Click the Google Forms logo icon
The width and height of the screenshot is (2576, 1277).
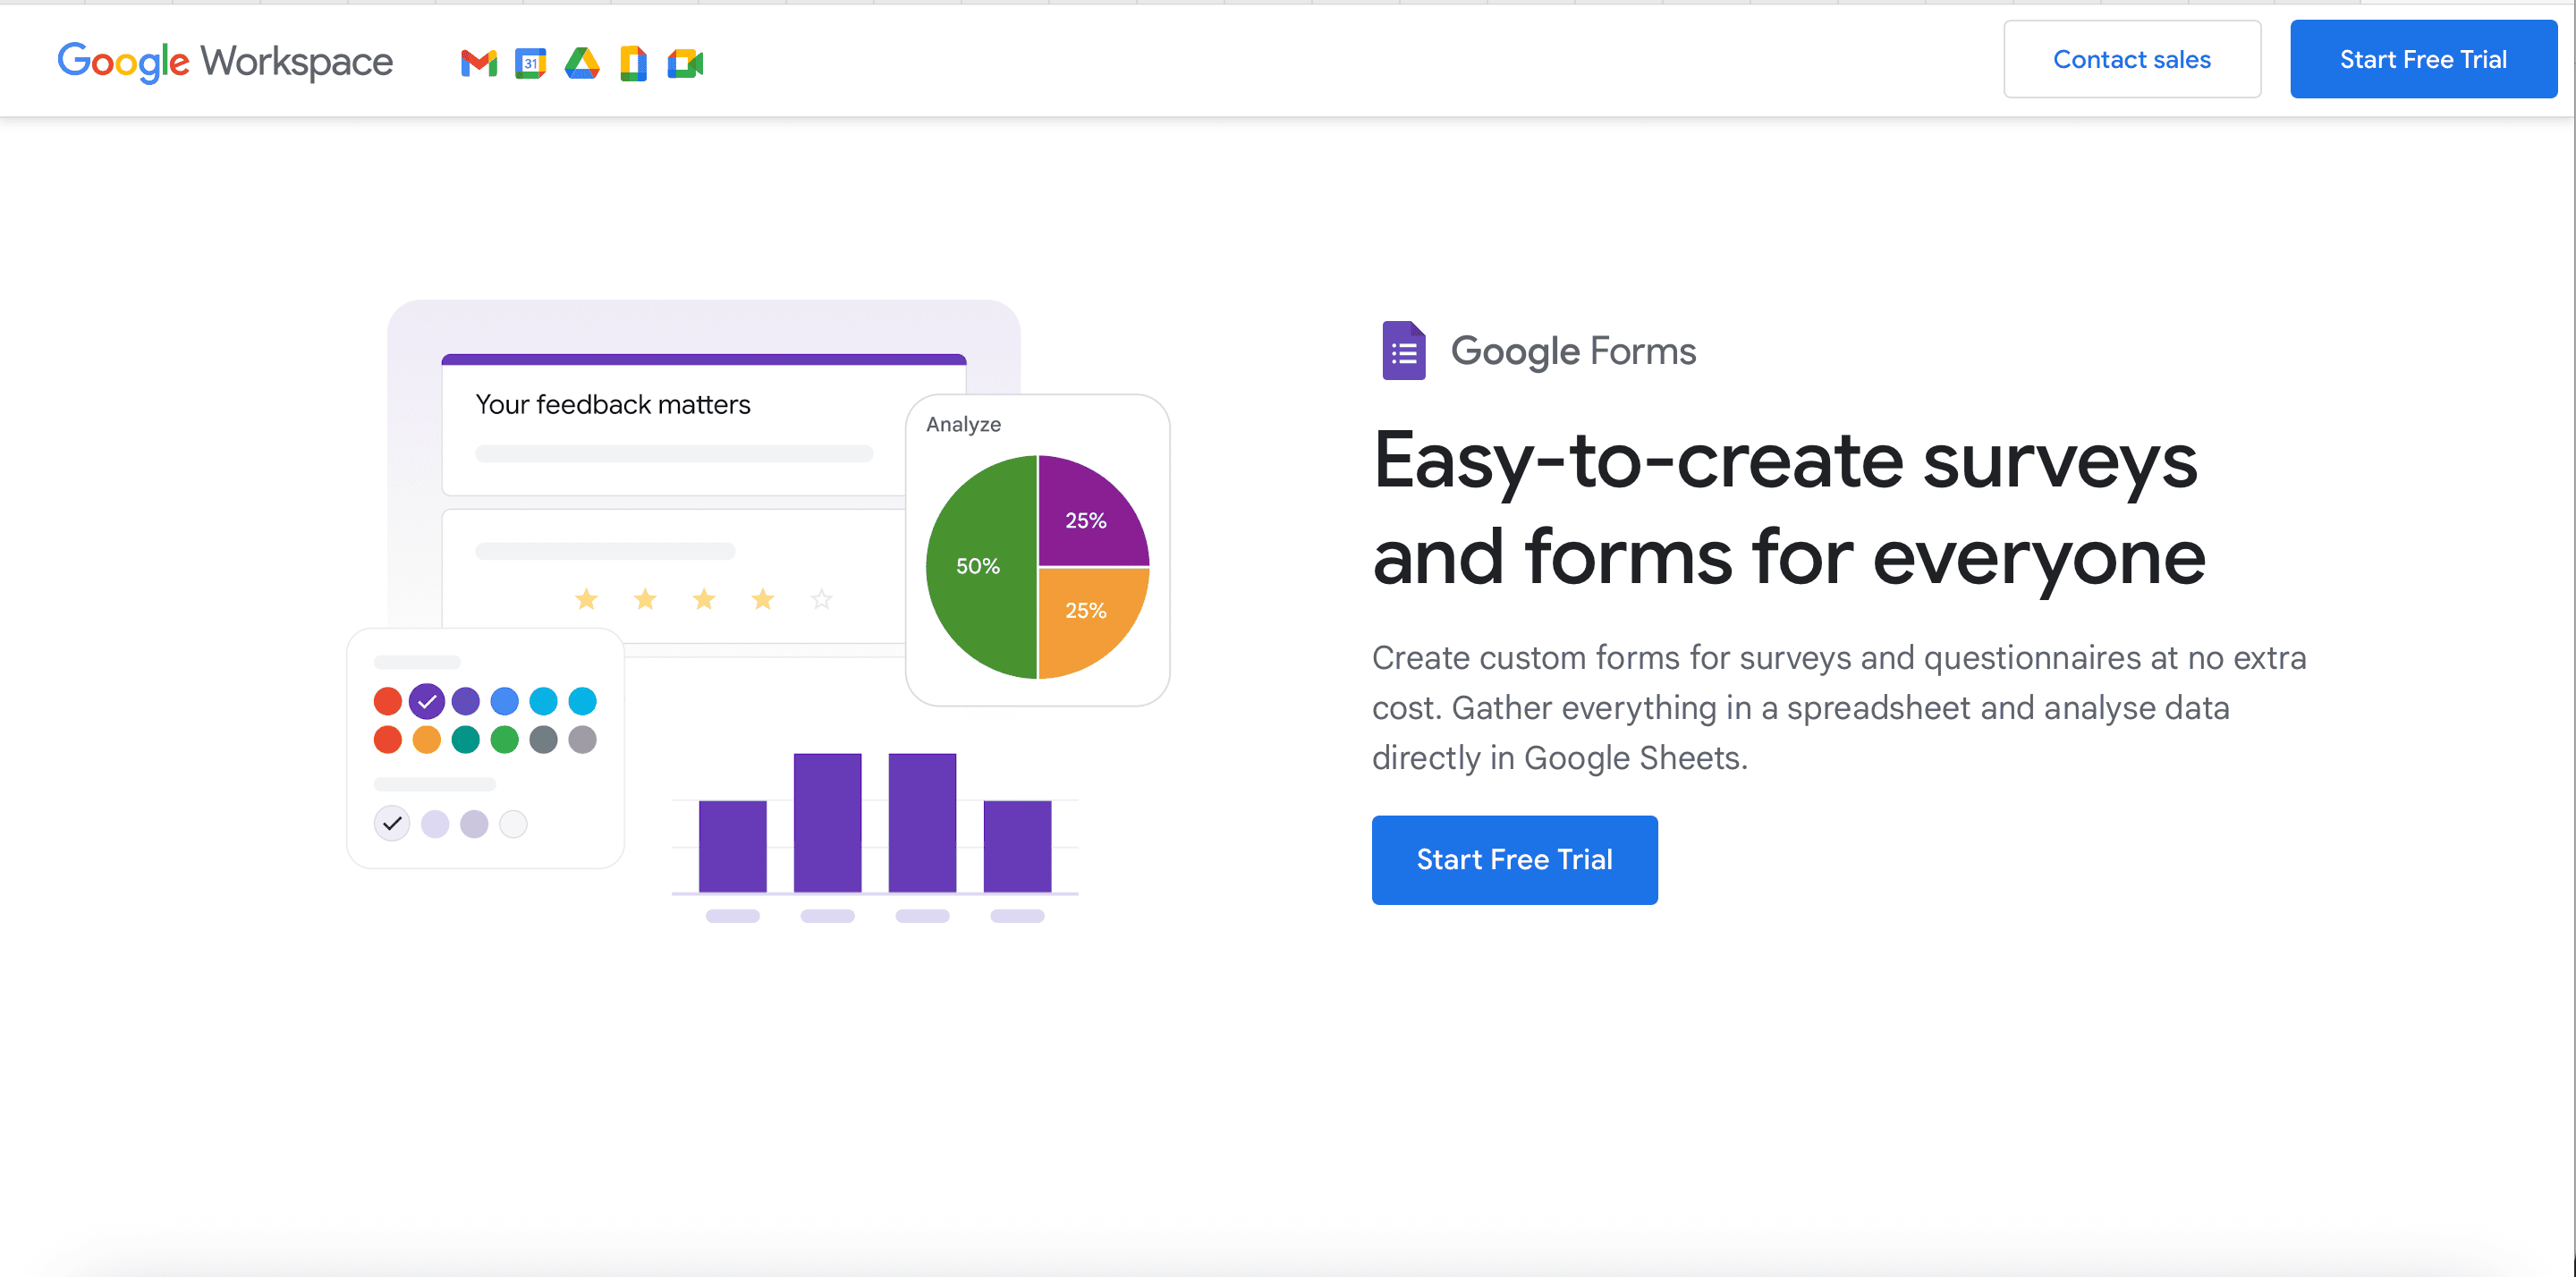pos(1403,351)
